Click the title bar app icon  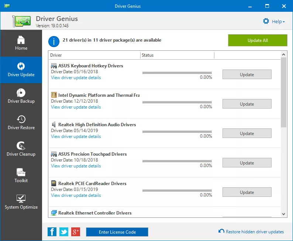pyautogui.click(x=7, y=6)
